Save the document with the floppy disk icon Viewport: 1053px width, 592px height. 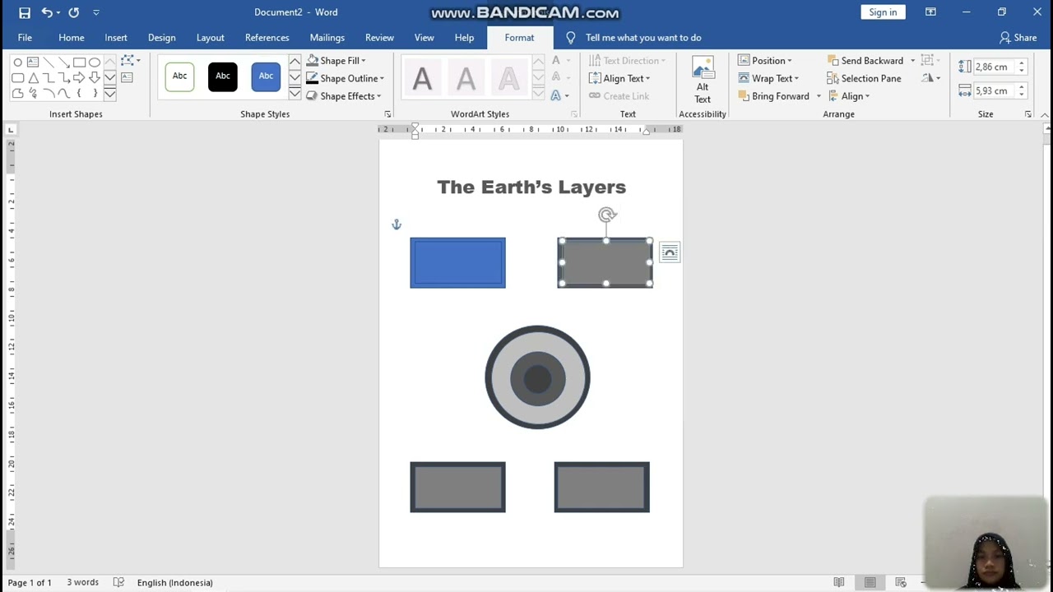point(25,12)
